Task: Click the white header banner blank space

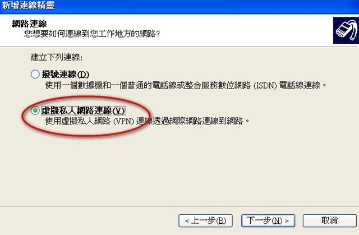Action: (241, 30)
